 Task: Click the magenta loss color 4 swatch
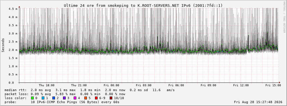[75, 98]
